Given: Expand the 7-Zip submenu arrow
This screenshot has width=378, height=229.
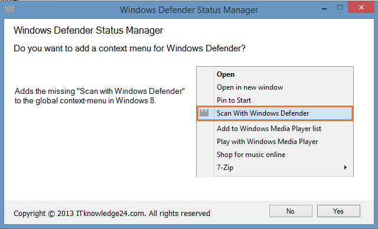Looking at the screenshot, I should click(346, 168).
